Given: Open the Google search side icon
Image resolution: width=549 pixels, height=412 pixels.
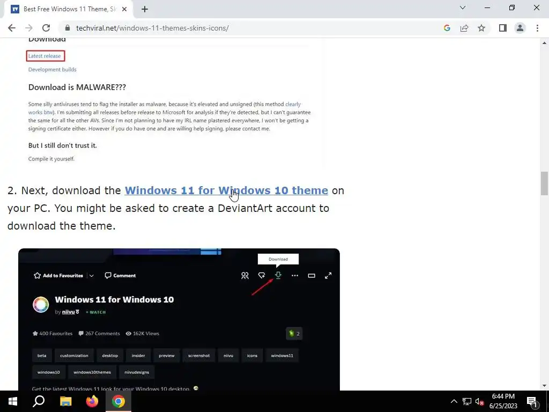Looking at the screenshot, I should 447,28.
